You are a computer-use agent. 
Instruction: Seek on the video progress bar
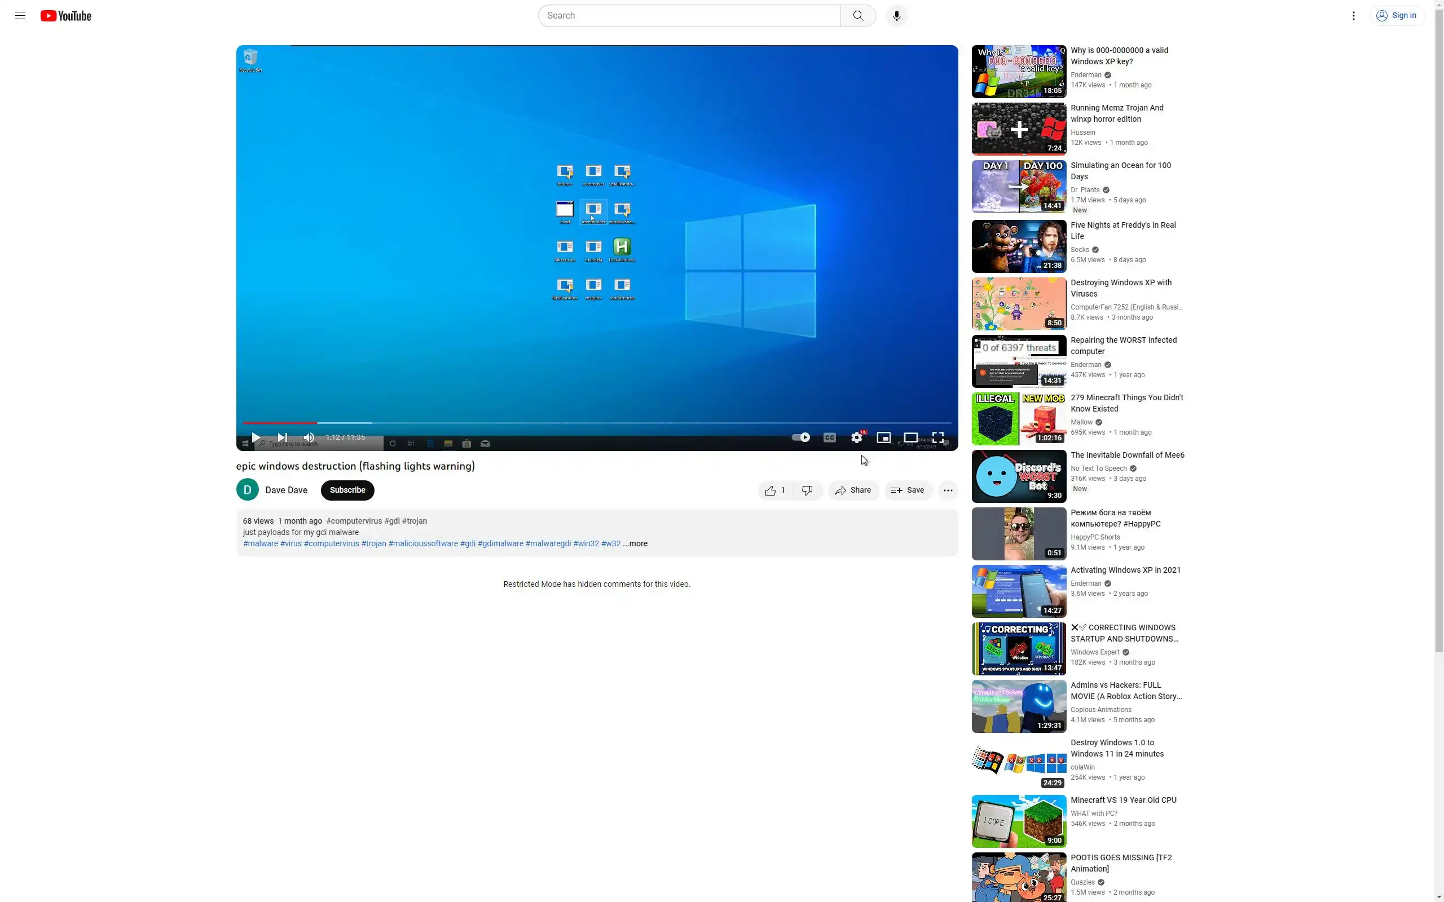pyautogui.click(x=597, y=423)
